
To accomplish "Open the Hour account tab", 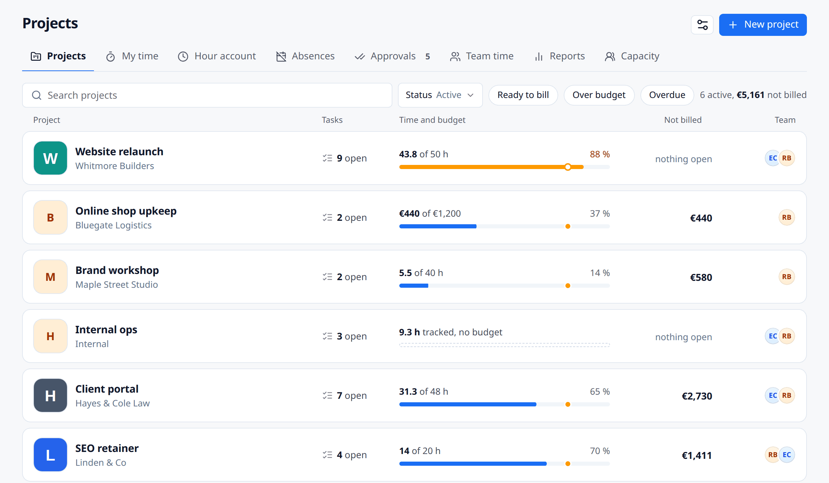I will [217, 56].
